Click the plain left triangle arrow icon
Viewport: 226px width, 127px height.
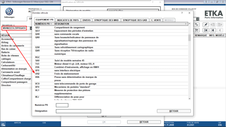point(220,30)
